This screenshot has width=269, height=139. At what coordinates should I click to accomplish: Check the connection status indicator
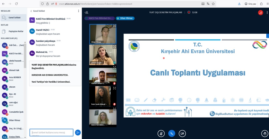click(x=260, y=12)
